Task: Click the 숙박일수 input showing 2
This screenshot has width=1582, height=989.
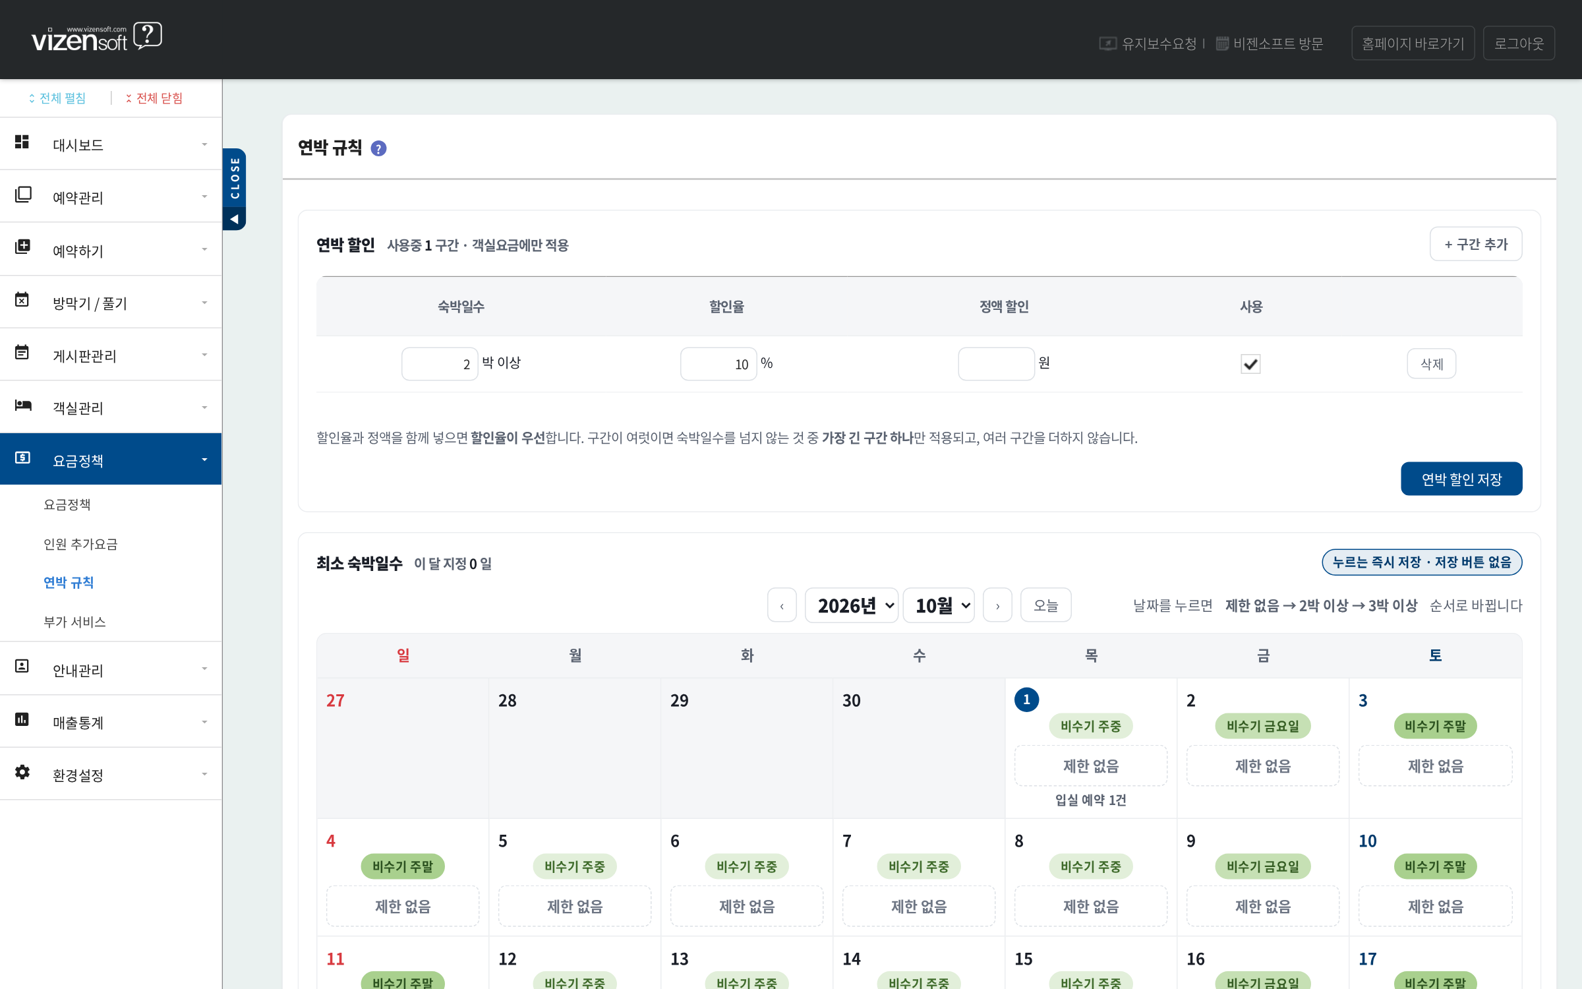Action: 440,364
